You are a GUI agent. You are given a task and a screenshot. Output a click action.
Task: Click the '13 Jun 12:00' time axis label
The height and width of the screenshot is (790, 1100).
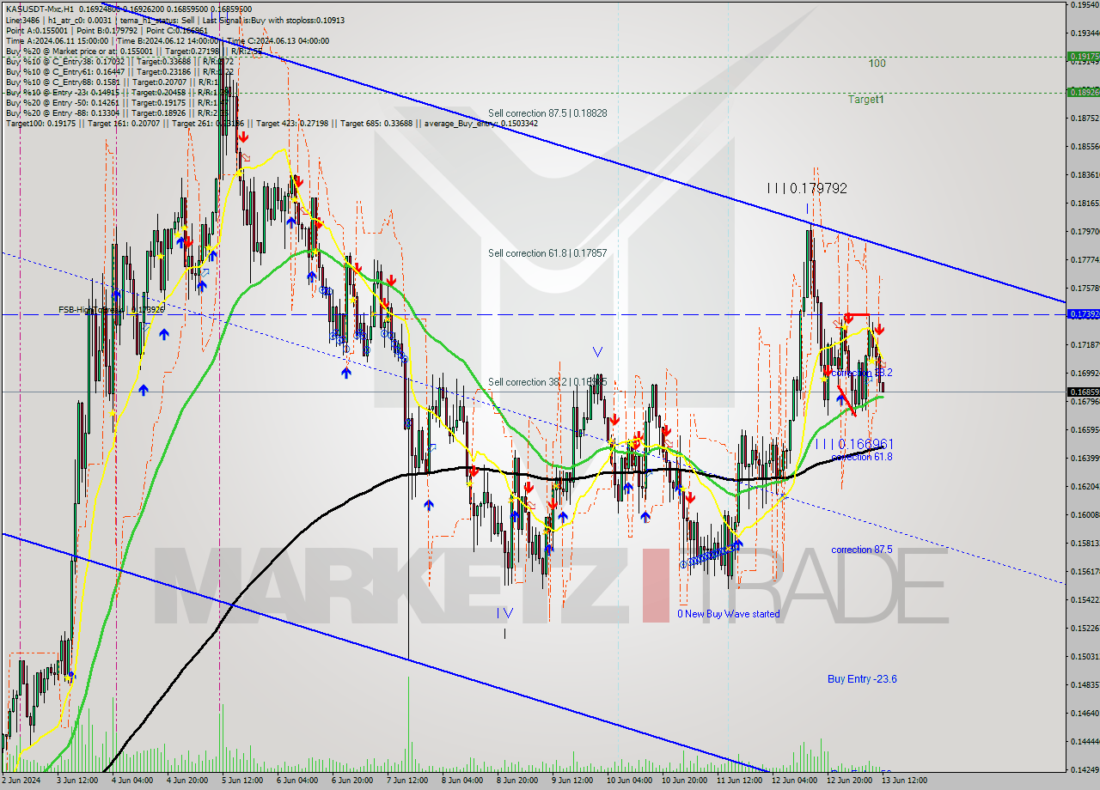click(x=903, y=781)
